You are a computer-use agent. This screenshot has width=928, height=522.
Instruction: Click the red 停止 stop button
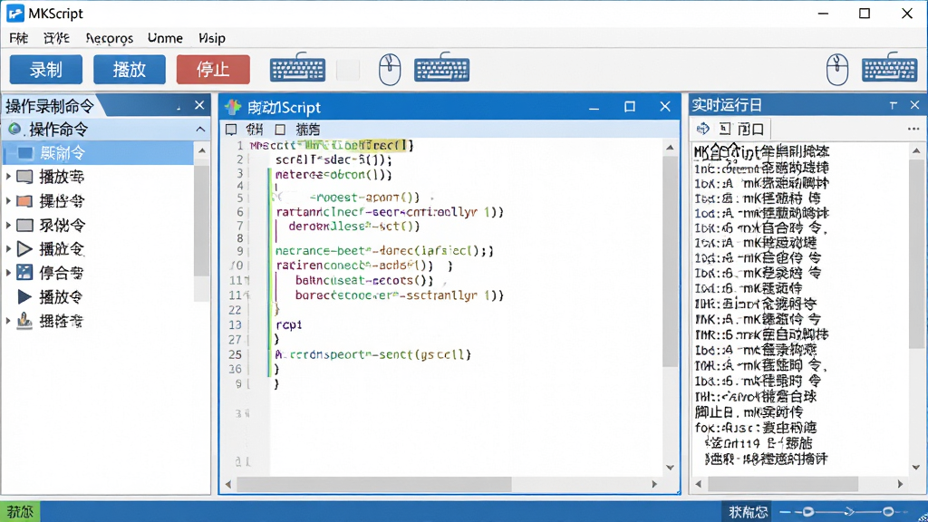(213, 70)
